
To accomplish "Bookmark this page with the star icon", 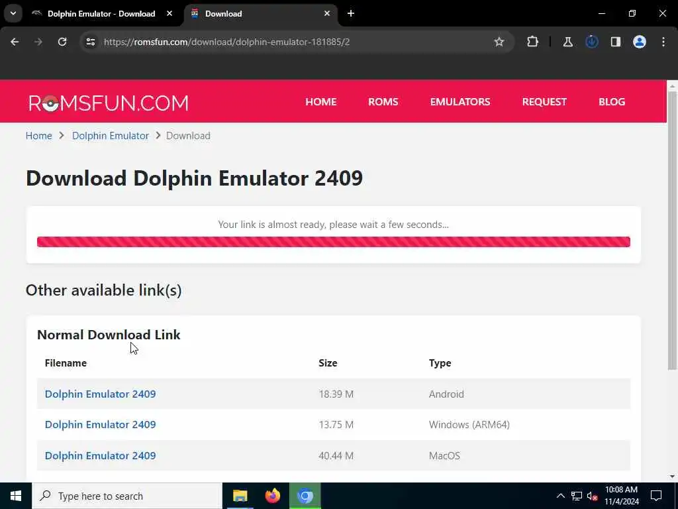I will (x=499, y=42).
